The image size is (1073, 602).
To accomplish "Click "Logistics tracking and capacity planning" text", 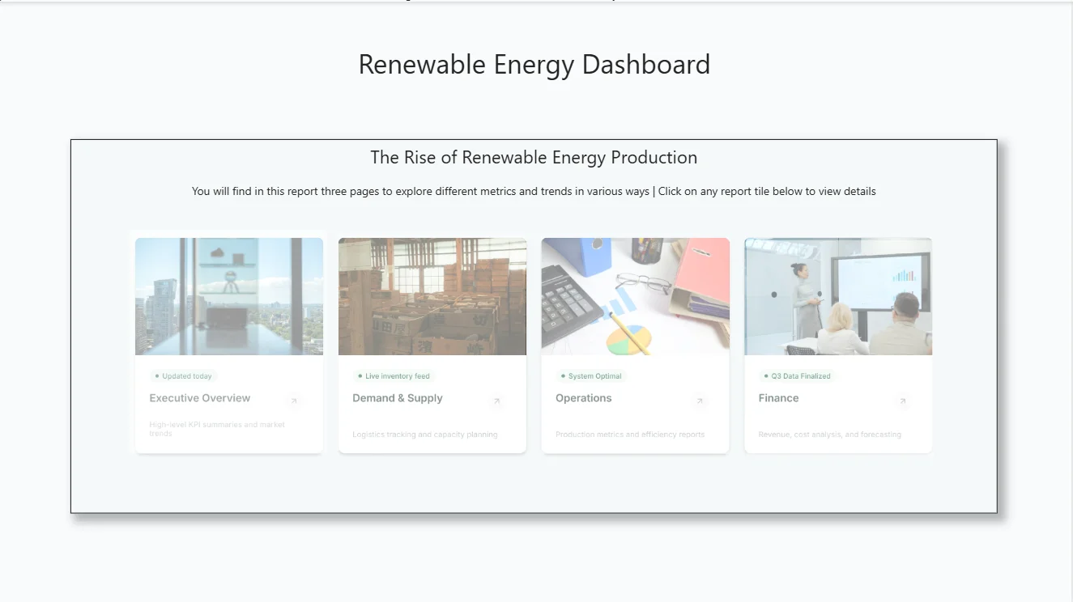I will pos(425,435).
